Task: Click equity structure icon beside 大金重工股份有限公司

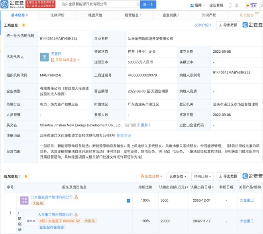Action: pos(77,214)
